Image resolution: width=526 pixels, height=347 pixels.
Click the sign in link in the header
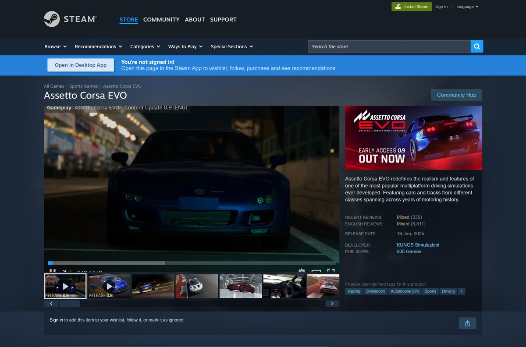441,7
